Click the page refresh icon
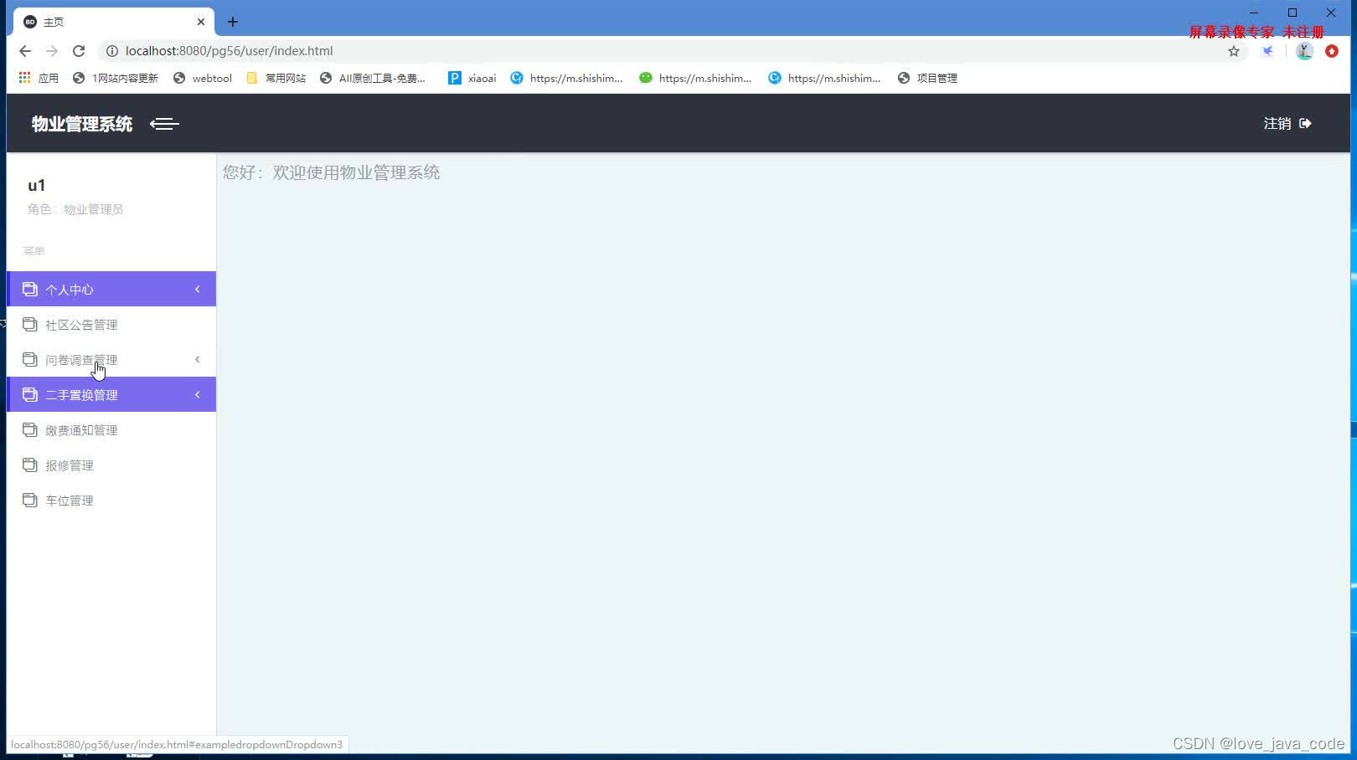Viewport: 1357px width, 760px height. 79,50
